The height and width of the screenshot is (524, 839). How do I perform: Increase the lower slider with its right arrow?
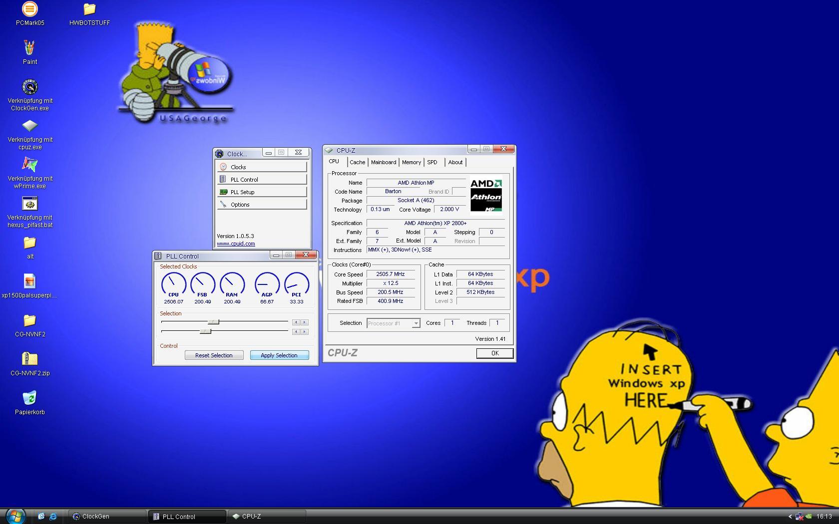click(x=305, y=332)
